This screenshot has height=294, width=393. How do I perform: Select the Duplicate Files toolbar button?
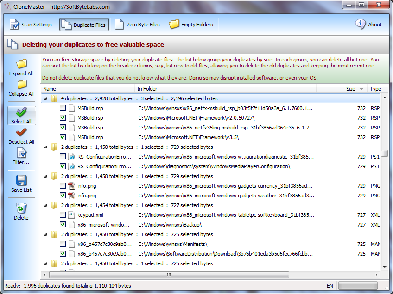(x=84, y=24)
